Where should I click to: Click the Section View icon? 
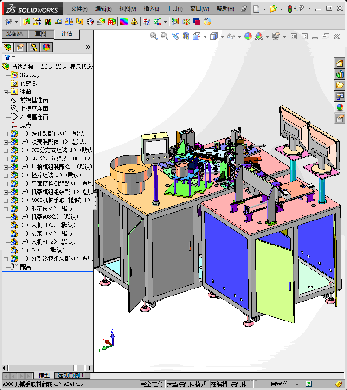(186, 36)
